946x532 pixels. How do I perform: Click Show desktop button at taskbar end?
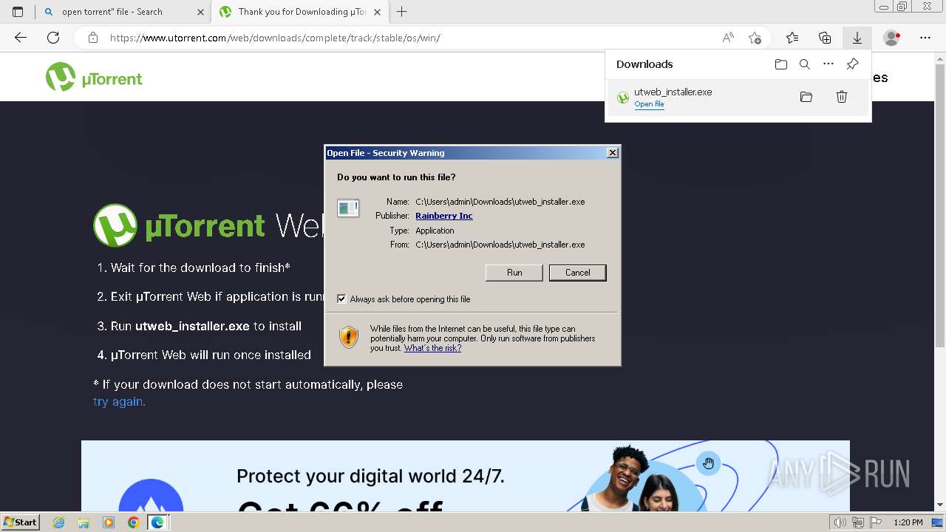[x=938, y=522]
